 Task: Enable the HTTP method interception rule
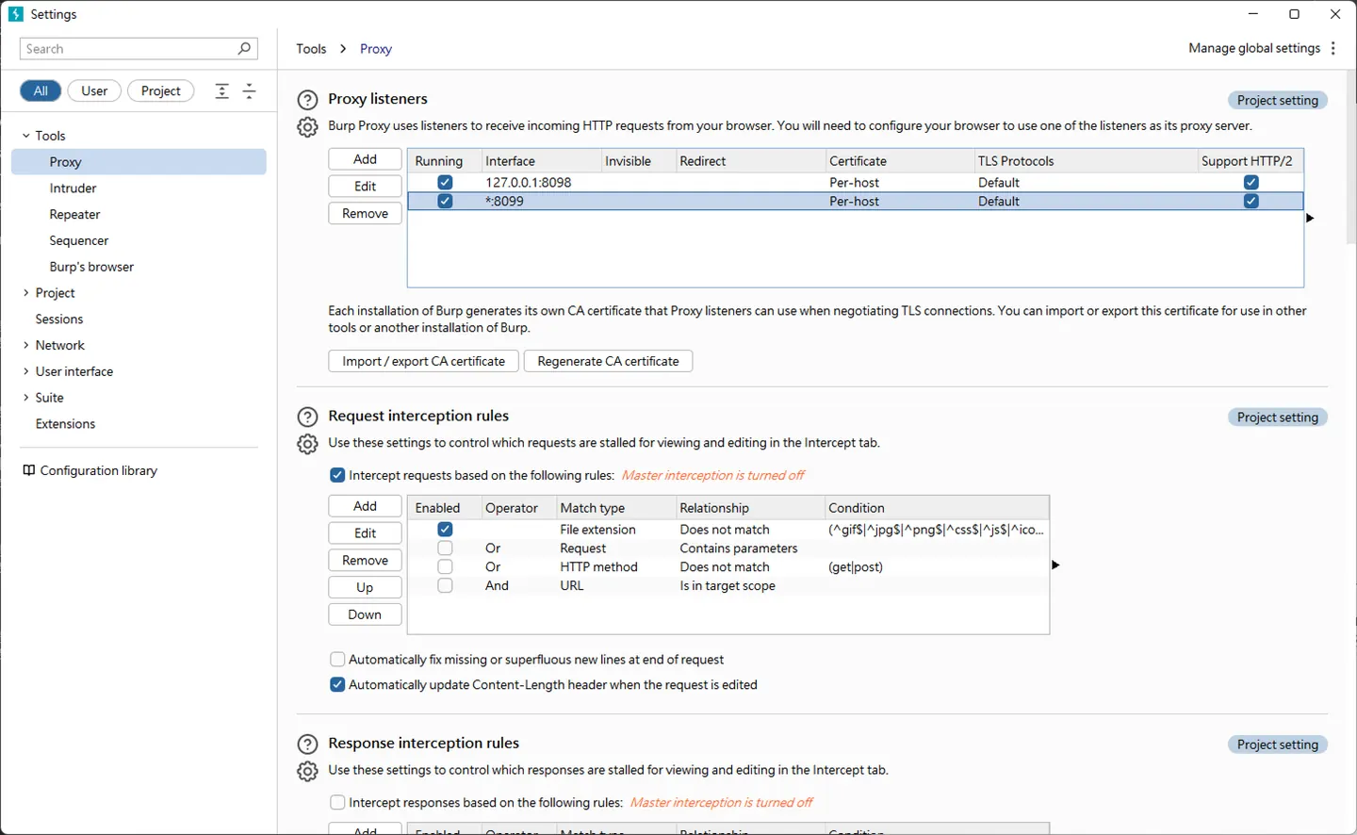tap(445, 566)
